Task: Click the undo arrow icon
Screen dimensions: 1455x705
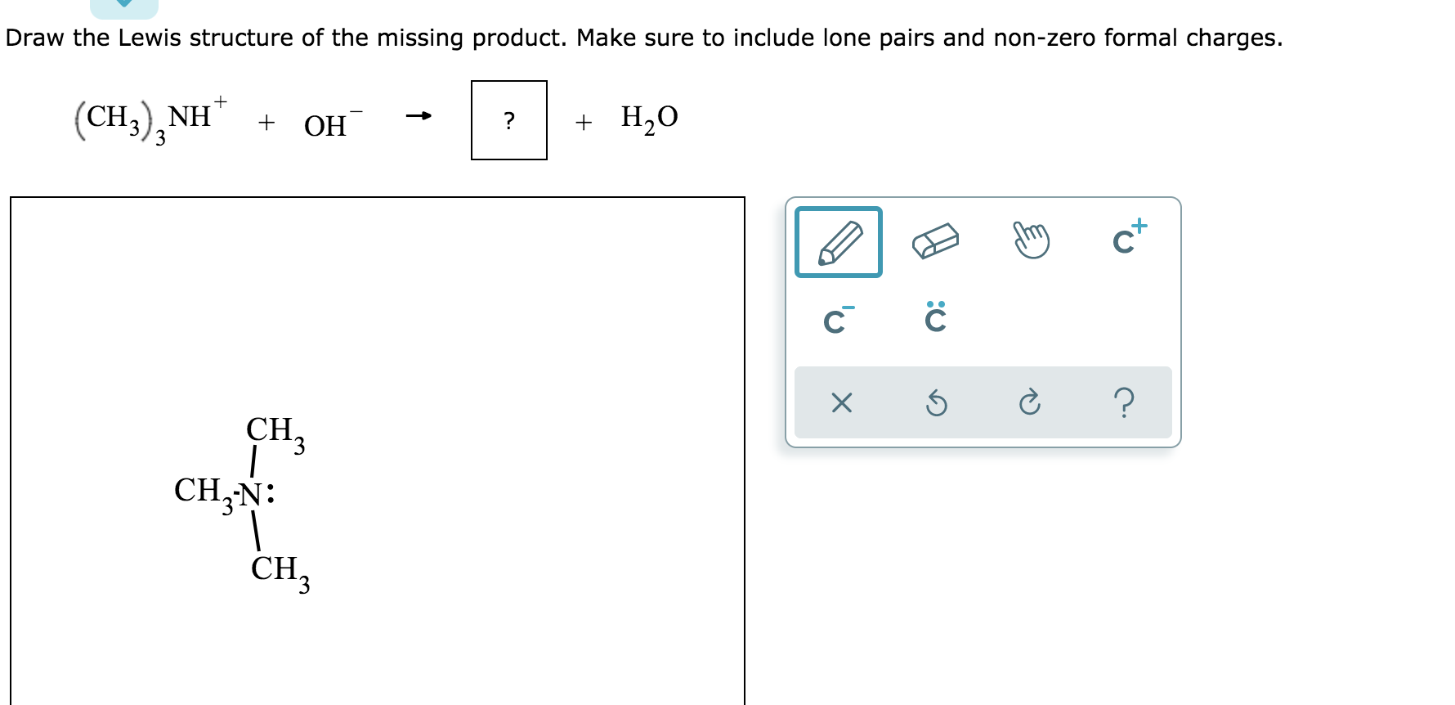Action: [936, 402]
